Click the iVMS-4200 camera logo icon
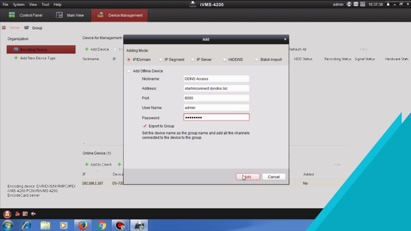The height and width of the screenshot is (231, 411). pos(193,4)
